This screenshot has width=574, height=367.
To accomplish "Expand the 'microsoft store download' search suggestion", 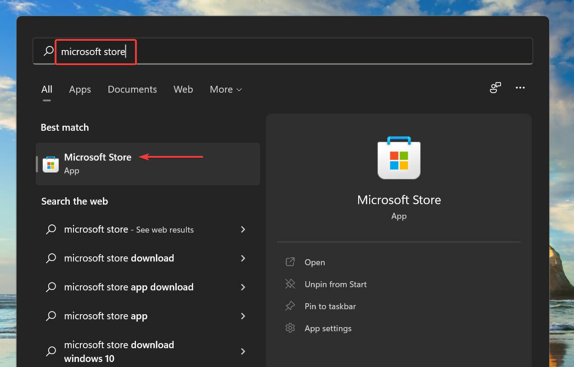I will [243, 258].
